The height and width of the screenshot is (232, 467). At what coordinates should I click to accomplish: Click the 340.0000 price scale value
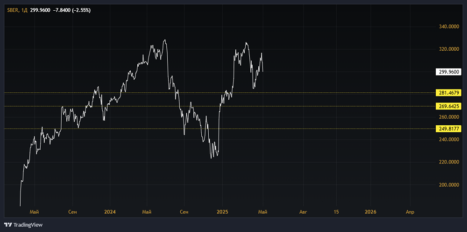(448, 27)
